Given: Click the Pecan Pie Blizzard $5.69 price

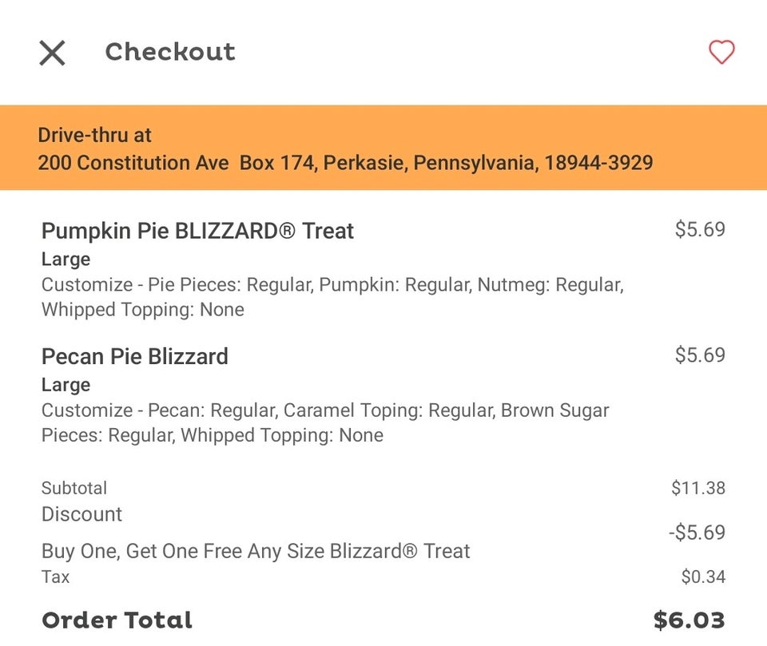Looking at the screenshot, I should pyautogui.click(x=700, y=355).
